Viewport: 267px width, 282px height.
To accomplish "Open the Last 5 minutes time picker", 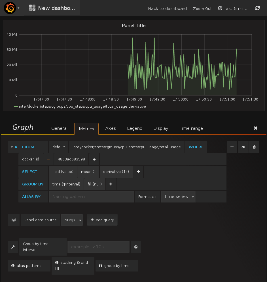I will click(x=233, y=9).
